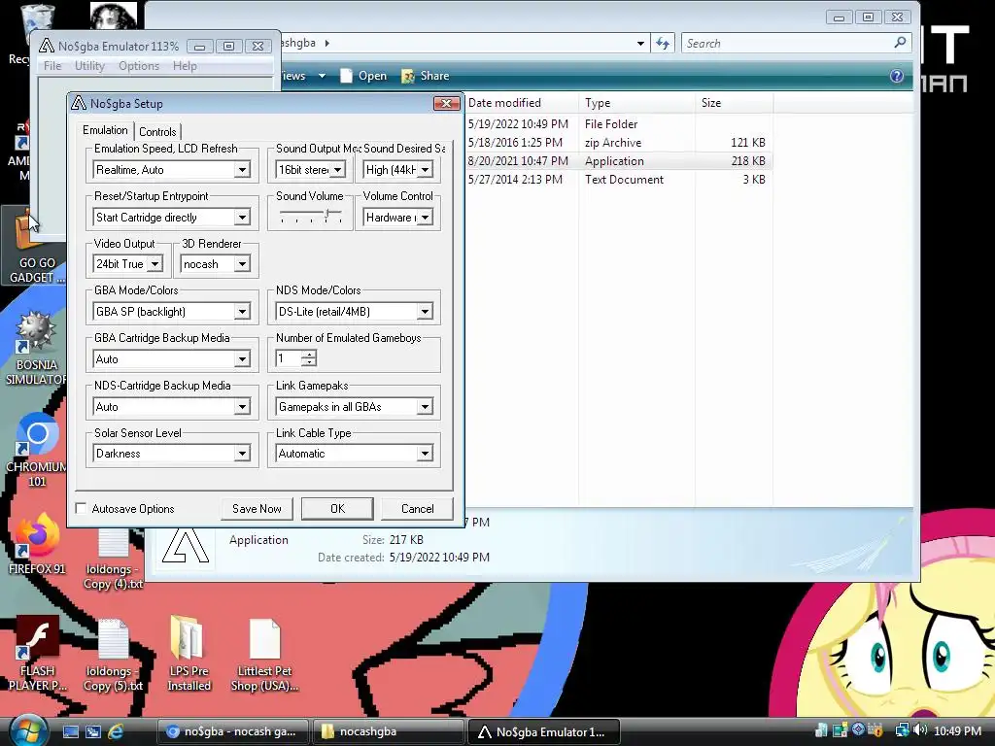Open the Sound Output Mode dropdown
995x746 pixels.
click(337, 169)
